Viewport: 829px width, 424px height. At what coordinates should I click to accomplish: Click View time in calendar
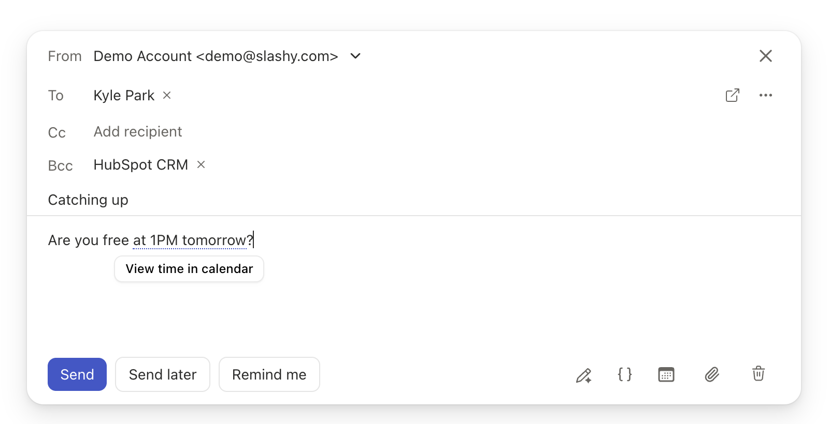(189, 269)
